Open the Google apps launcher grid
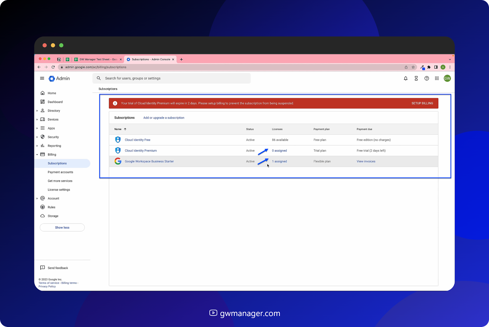489x327 pixels. (437, 78)
